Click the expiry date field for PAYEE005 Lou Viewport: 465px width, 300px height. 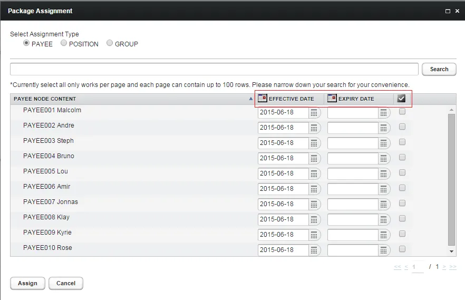(x=353, y=173)
